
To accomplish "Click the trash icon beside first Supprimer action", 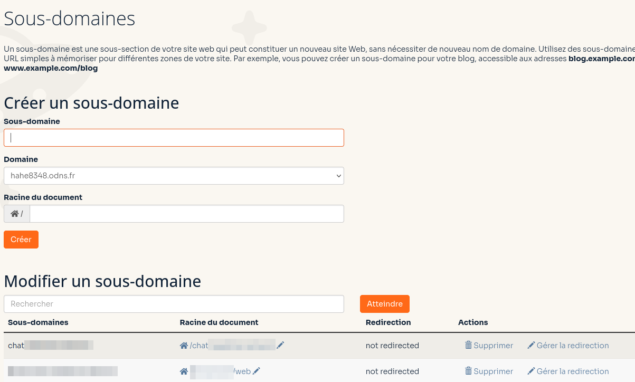I will [x=468, y=345].
